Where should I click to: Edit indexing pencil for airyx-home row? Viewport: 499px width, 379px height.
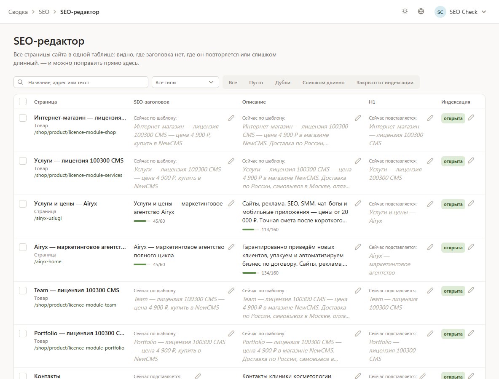[471, 247]
